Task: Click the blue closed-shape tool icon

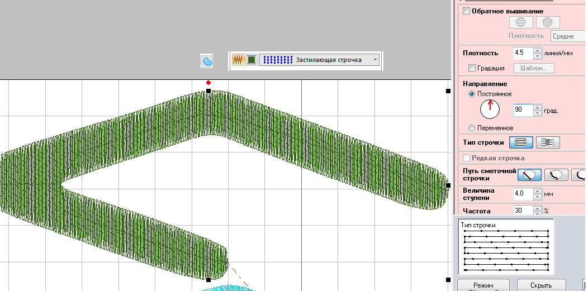Action: pyautogui.click(x=207, y=61)
